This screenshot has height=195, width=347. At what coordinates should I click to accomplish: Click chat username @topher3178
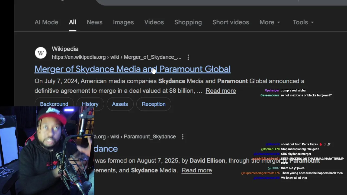pyautogui.click(x=270, y=149)
